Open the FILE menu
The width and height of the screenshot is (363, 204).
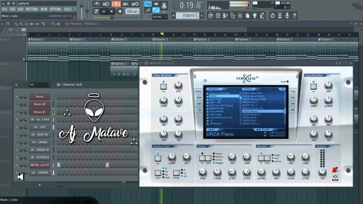[x=5, y=9]
